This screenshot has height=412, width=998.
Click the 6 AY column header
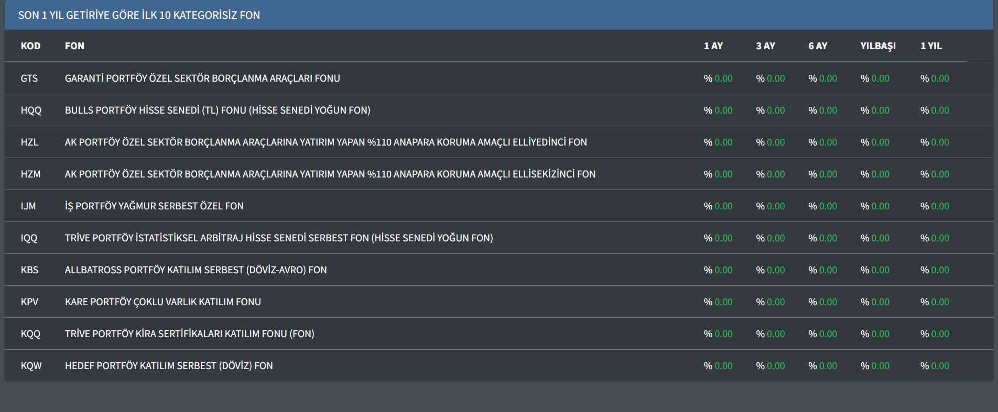click(818, 46)
